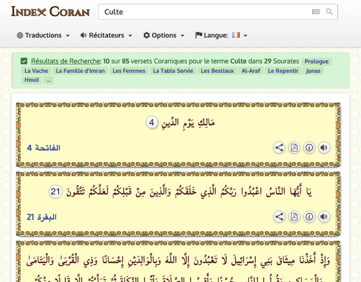361x282 pixels.
Task: Export Al-Baqara verse 21 as PDF
Action: coord(294,217)
